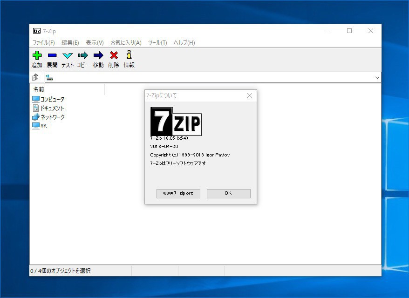Click the Copy (コピー) arrow toolbar icon
The width and height of the screenshot is (409, 298).
point(83,55)
